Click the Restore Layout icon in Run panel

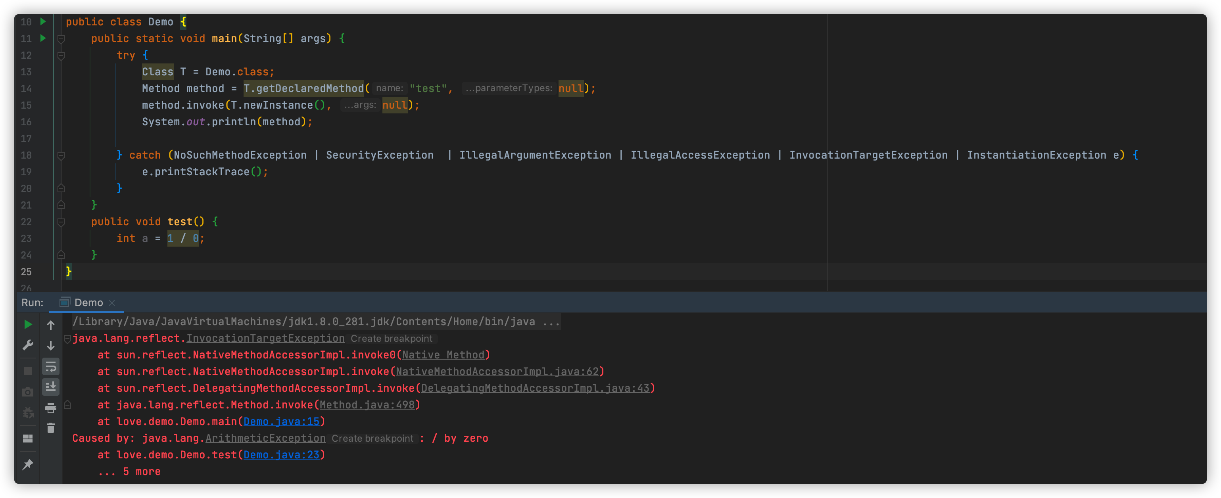(28, 438)
